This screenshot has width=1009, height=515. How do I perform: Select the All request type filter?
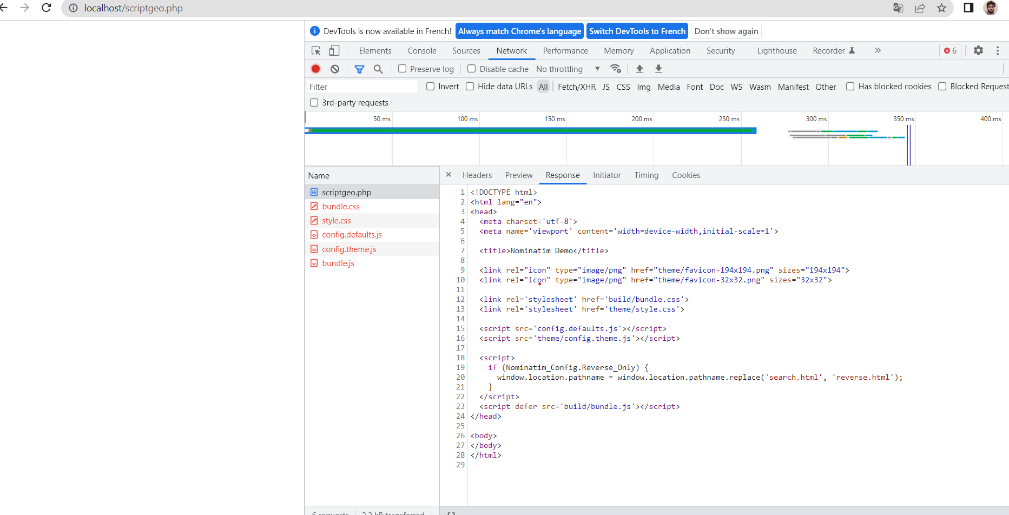pos(543,87)
